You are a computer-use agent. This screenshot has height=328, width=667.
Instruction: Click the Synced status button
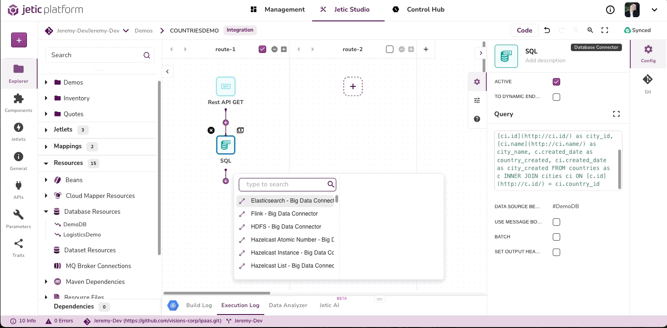pos(637,30)
